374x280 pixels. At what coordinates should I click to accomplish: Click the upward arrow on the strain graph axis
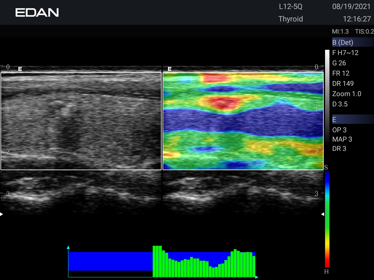[68, 248]
